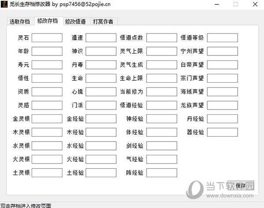Focus the 生命上限 input box

coord(161,78)
